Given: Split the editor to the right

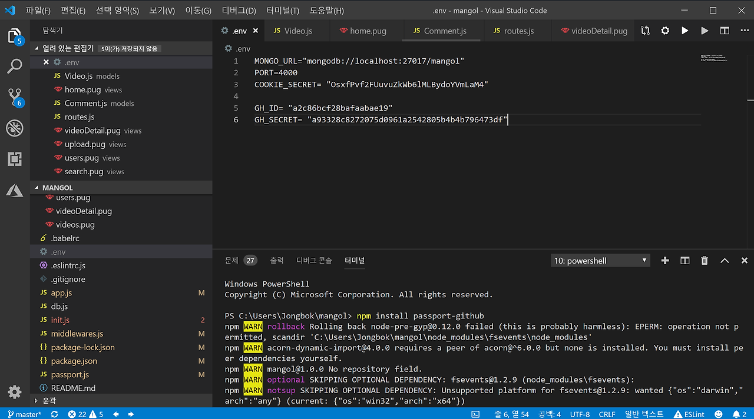Looking at the screenshot, I should click(x=725, y=31).
